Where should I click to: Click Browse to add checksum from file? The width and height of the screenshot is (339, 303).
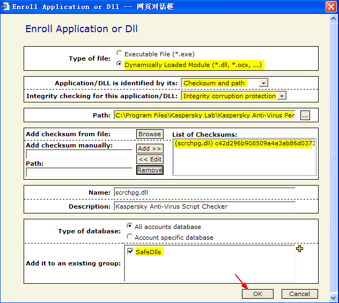coord(150,134)
